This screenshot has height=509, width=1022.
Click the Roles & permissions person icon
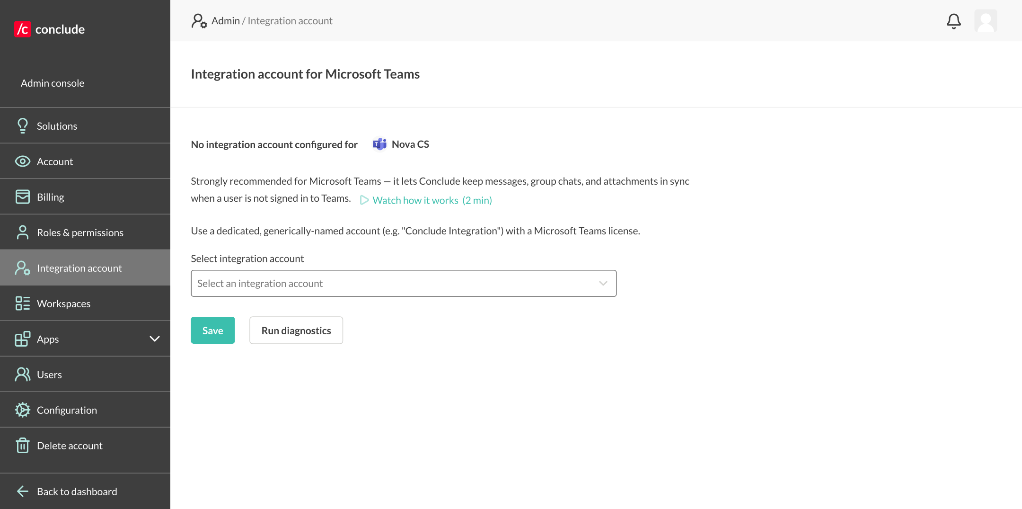coord(22,232)
